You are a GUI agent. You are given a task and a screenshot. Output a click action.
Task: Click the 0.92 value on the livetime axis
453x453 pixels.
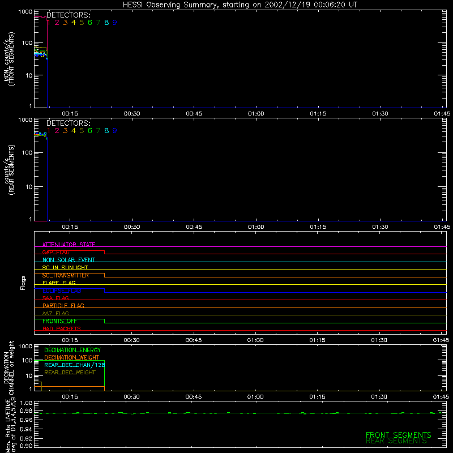(x=26, y=438)
